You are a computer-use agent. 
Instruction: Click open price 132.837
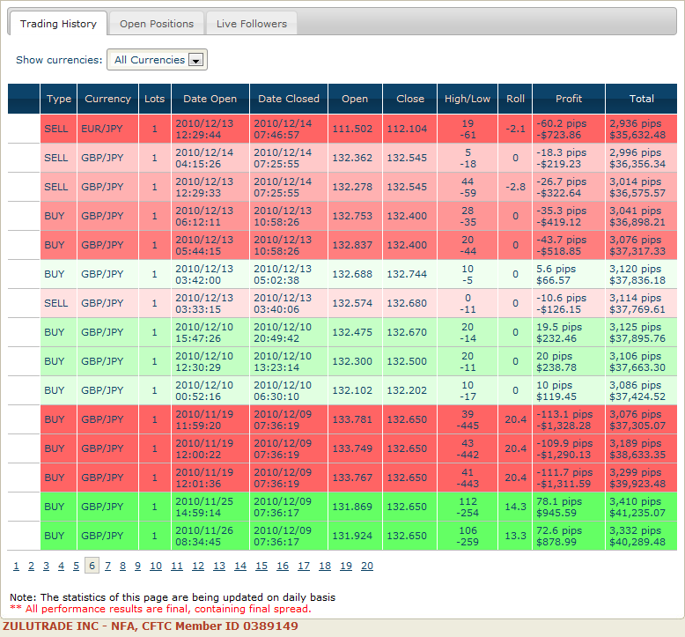355,245
